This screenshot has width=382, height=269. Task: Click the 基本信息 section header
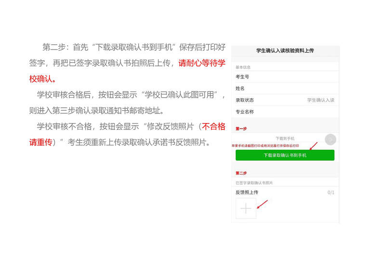[243, 67]
